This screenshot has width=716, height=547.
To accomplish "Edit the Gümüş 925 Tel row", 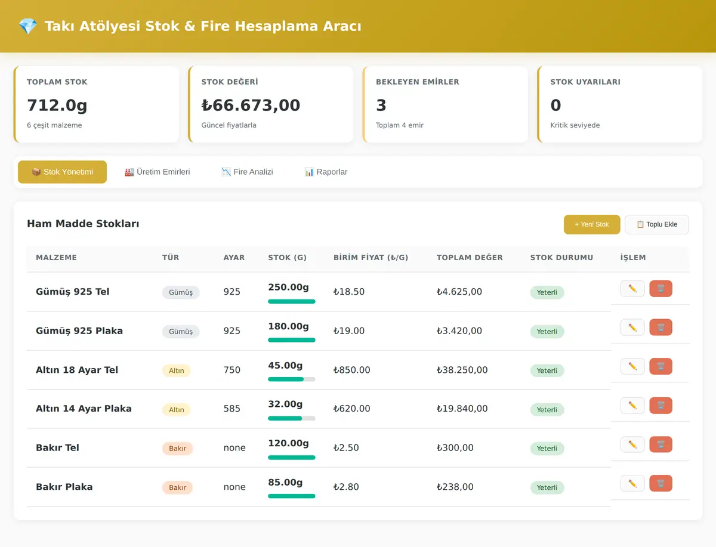I will (632, 289).
